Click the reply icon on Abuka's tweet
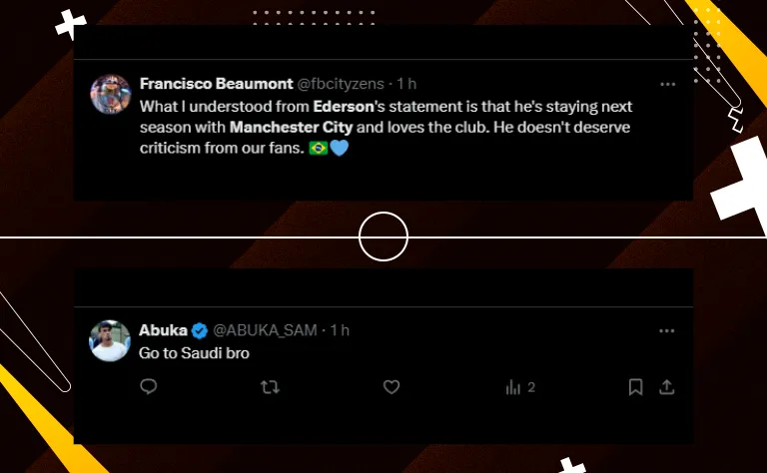Screen dimensions: 767x473 (x=149, y=387)
